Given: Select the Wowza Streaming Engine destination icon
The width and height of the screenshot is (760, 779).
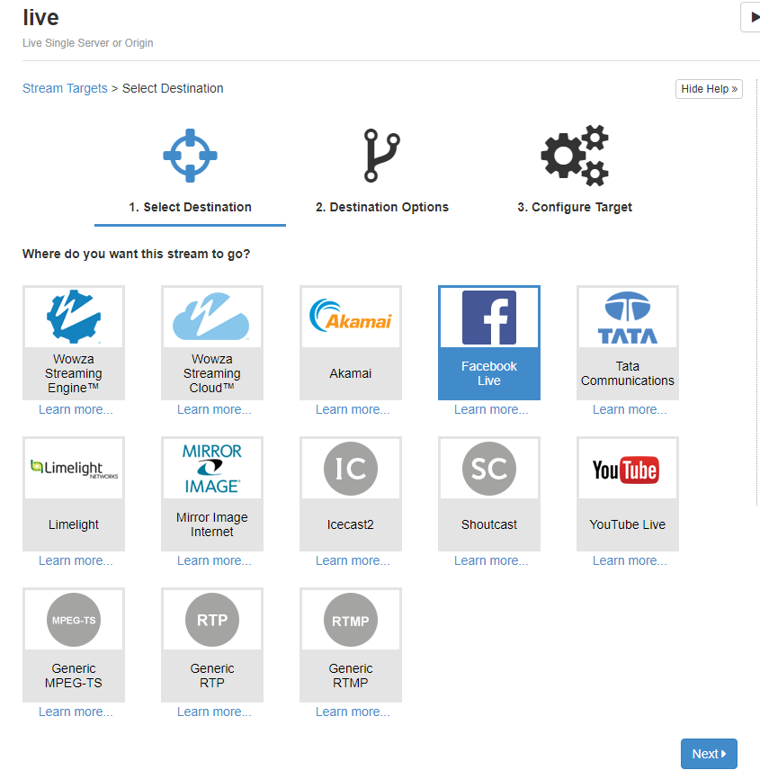Looking at the screenshot, I should coord(74,317).
